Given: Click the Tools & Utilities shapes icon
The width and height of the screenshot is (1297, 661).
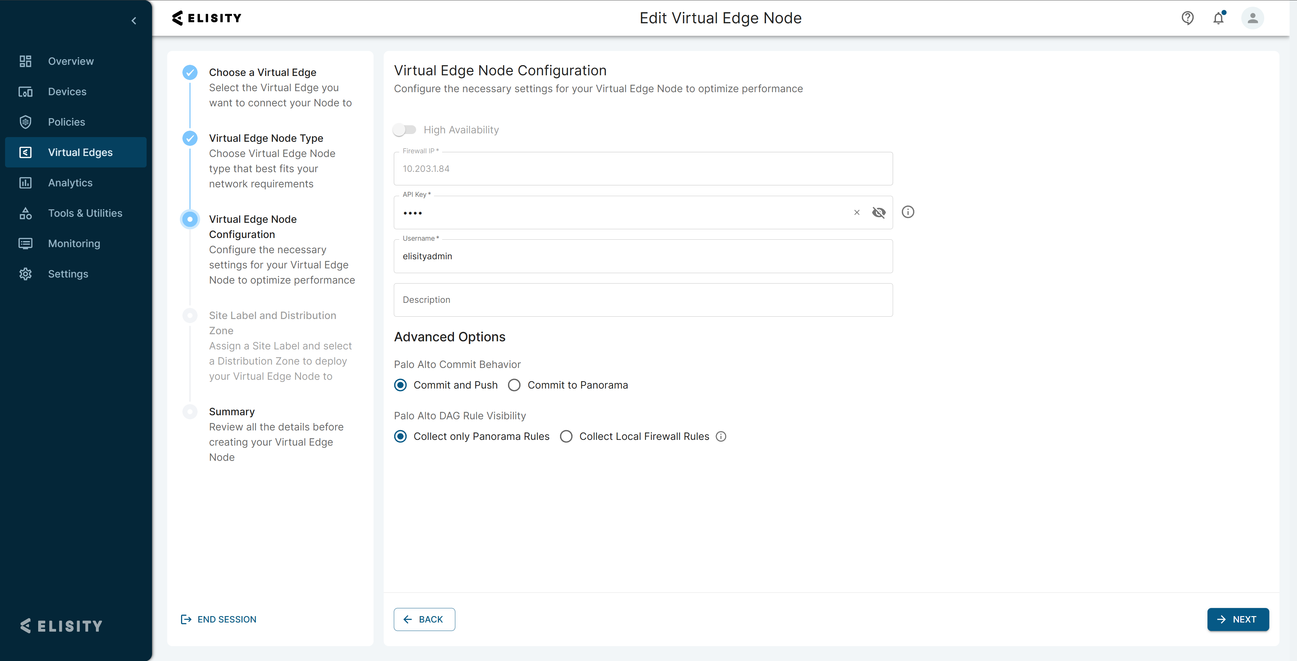Looking at the screenshot, I should pyautogui.click(x=25, y=213).
